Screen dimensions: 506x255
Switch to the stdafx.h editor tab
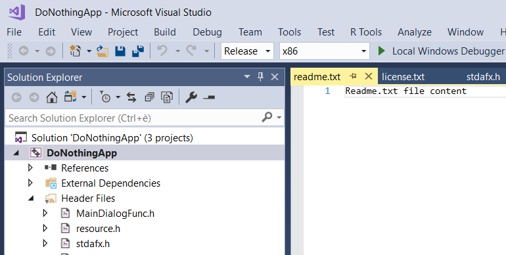click(x=483, y=77)
